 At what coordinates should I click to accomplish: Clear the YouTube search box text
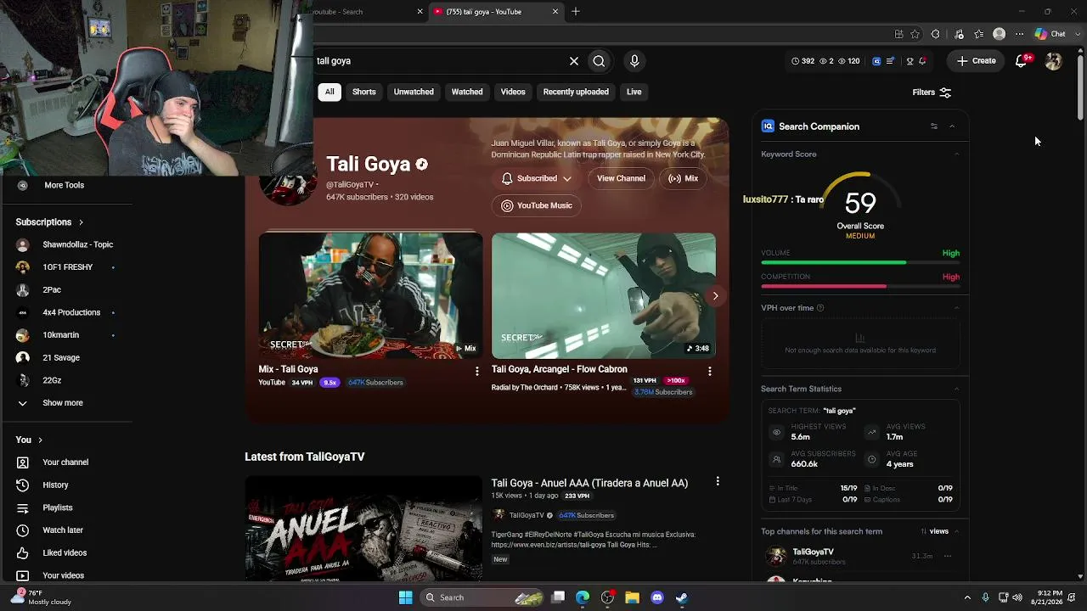pos(574,61)
